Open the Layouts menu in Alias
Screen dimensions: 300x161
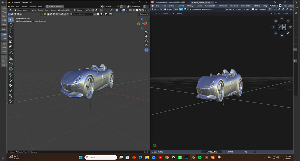click(x=181, y=6)
